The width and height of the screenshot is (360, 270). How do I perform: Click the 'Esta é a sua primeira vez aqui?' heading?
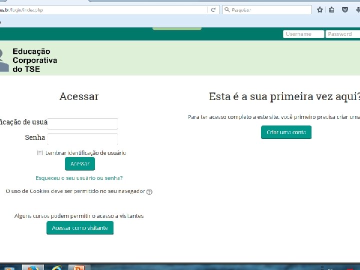pos(284,96)
